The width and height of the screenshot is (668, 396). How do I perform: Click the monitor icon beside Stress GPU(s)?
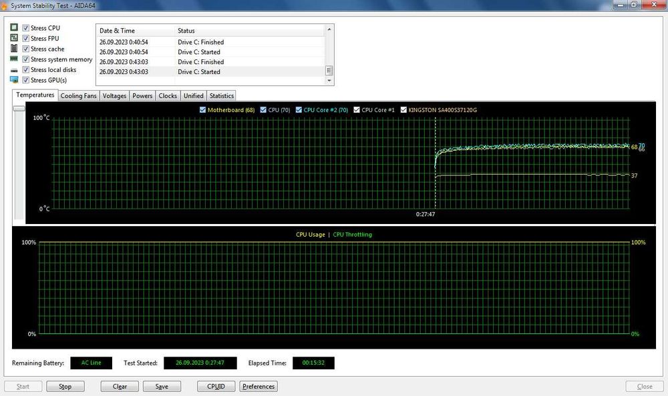pyautogui.click(x=14, y=79)
